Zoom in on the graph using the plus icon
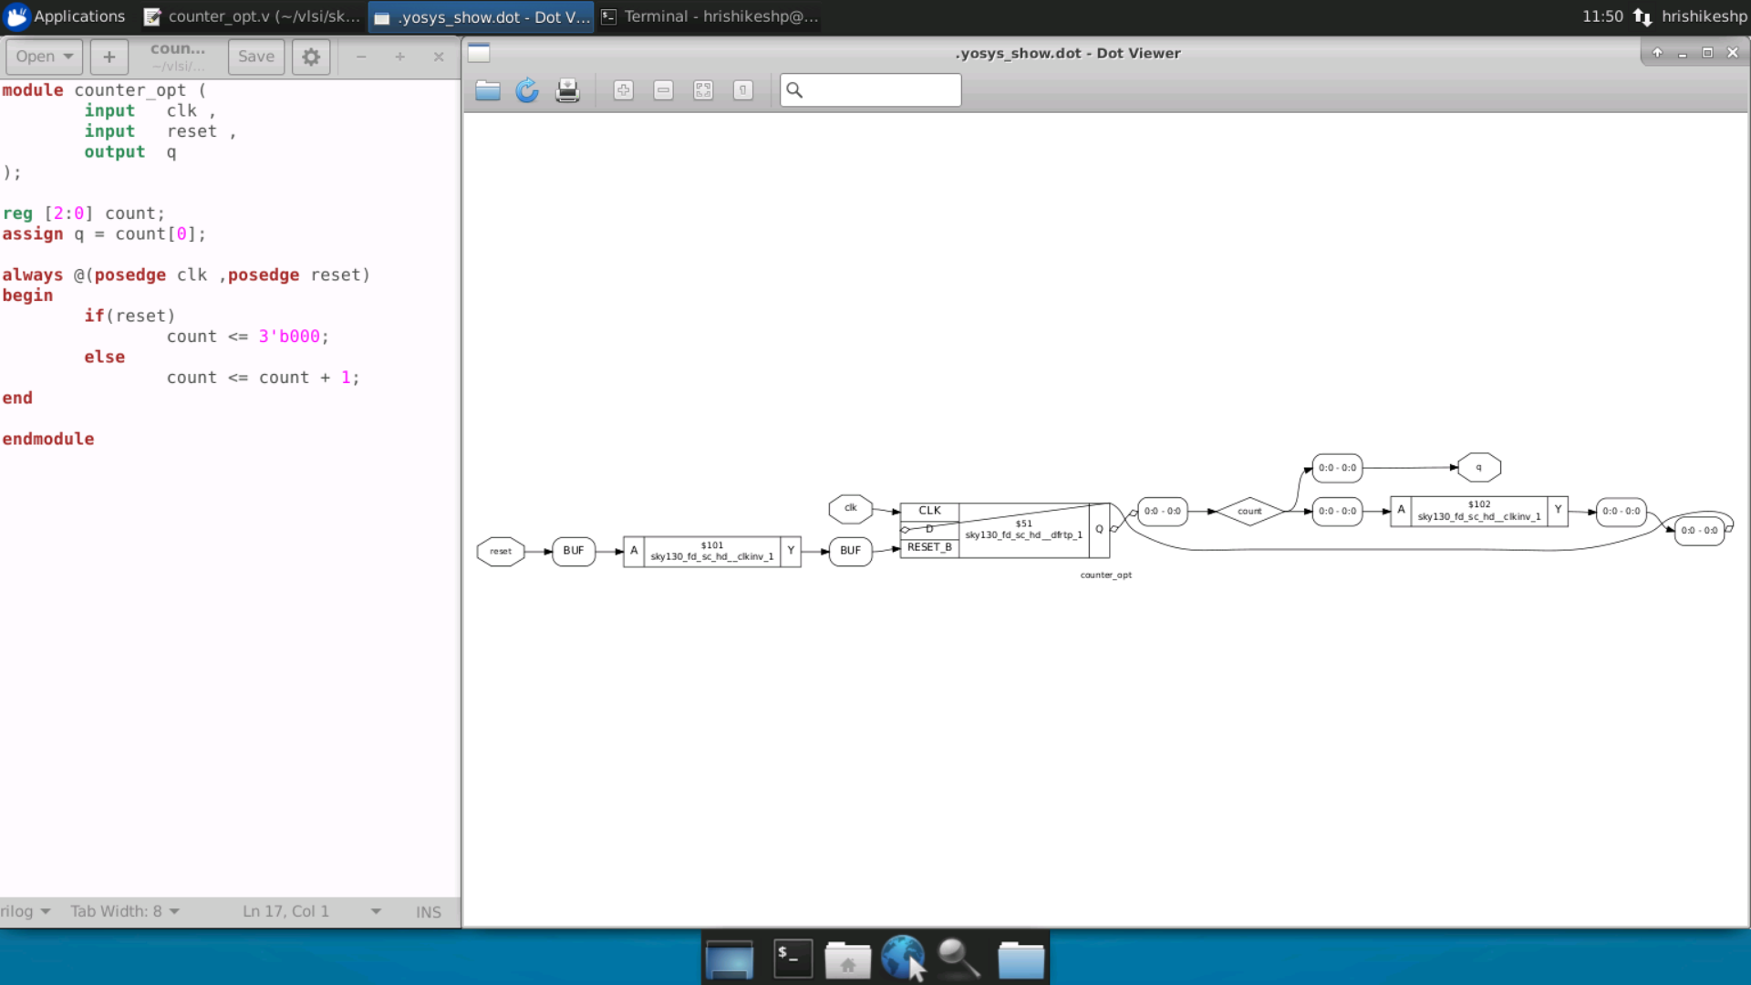This screenshot has height=985, width=1751. pyautogui.click(x=624, y=90)
